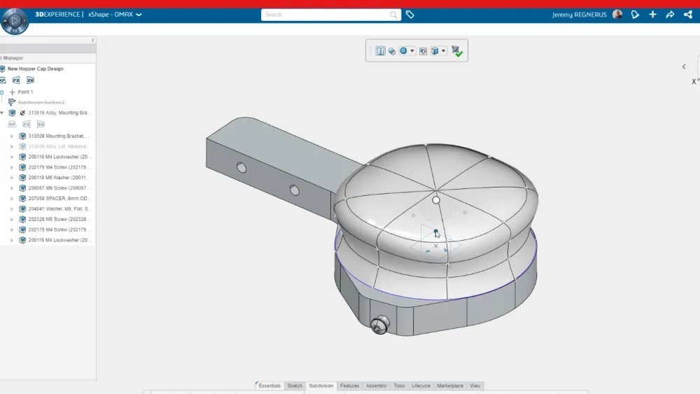Click the blue cube view mode icon
Screen dimensions: 700x394
[x=435, y=51]
